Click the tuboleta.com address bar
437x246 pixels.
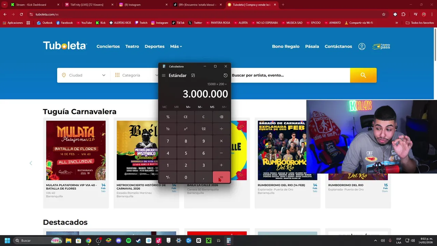click(x=205, y=14)
